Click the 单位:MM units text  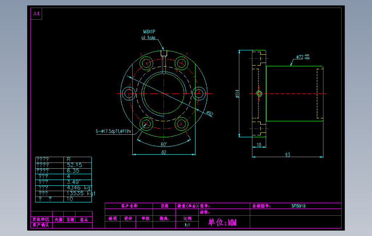[222, 222]
